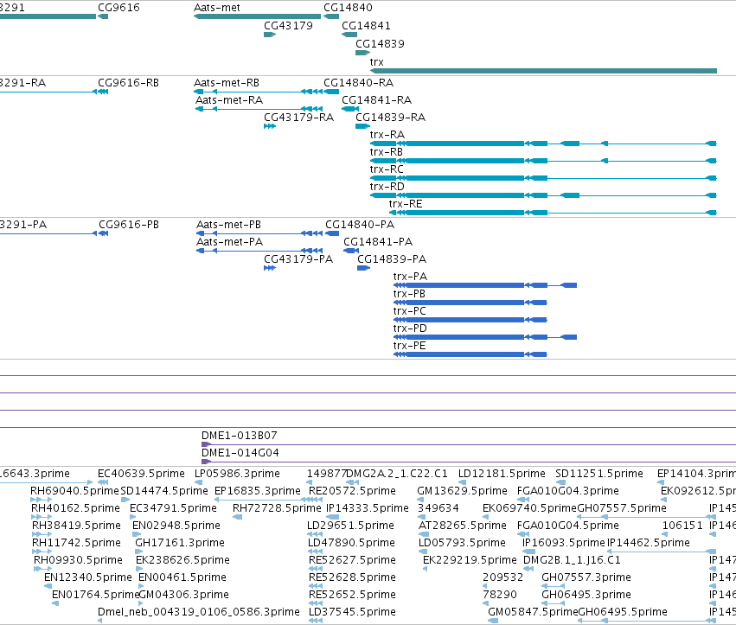This screenshot has width=736, height=625.
Task: Click the CG43179-PA protein label
Action: (x=298, y=260)
